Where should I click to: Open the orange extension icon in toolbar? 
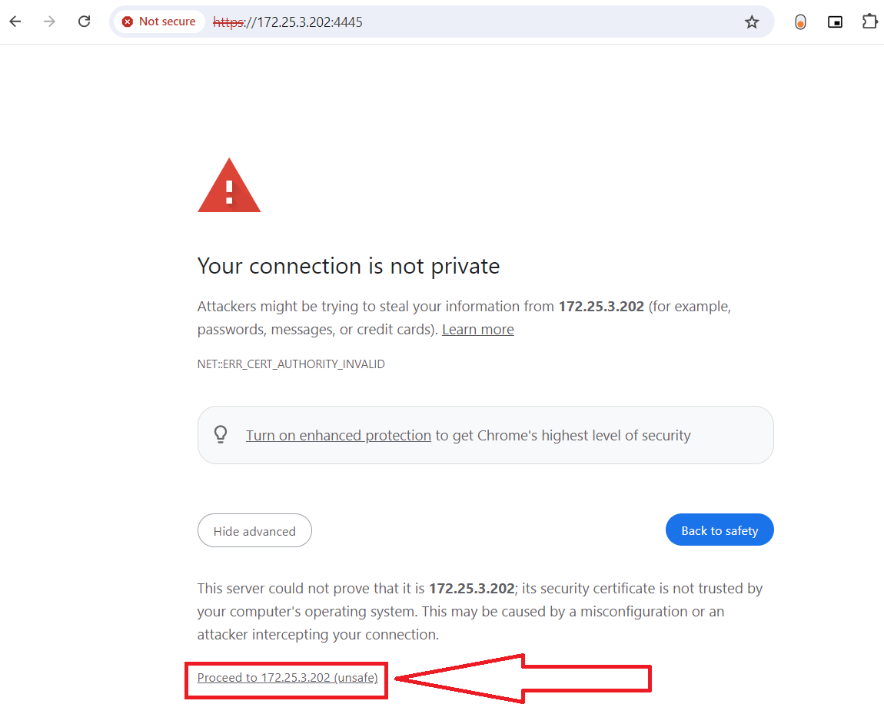coord(800,22)
